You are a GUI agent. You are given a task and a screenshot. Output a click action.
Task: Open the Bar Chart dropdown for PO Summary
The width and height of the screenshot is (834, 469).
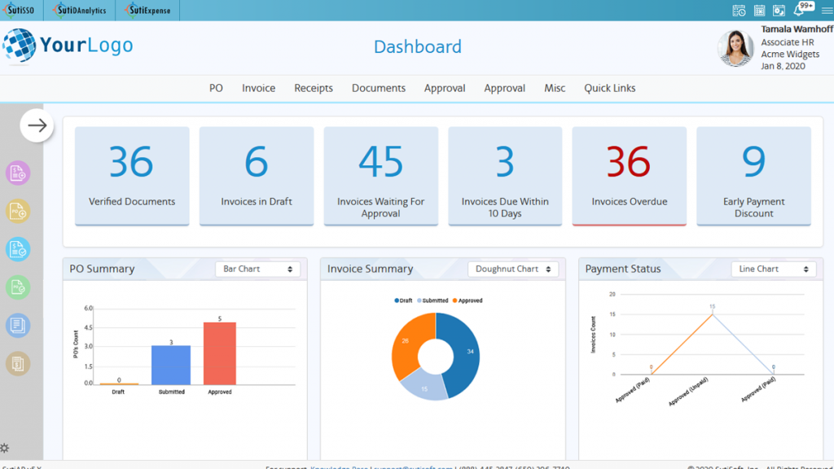(257, 269)
